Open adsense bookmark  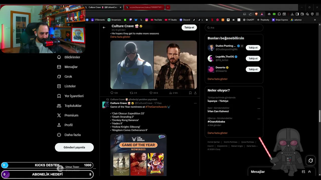(x=296, y=20)
